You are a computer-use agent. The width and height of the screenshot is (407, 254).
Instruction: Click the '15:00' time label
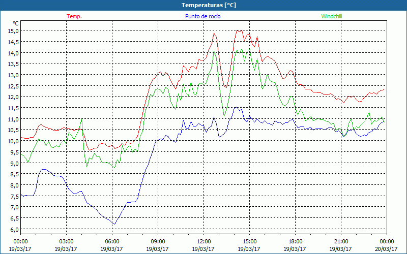point(249,242)
